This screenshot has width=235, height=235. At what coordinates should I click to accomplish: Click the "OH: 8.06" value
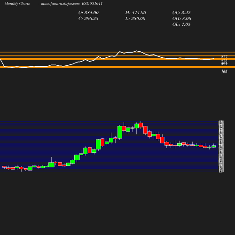pyautogui.click(x=182, y=19)
